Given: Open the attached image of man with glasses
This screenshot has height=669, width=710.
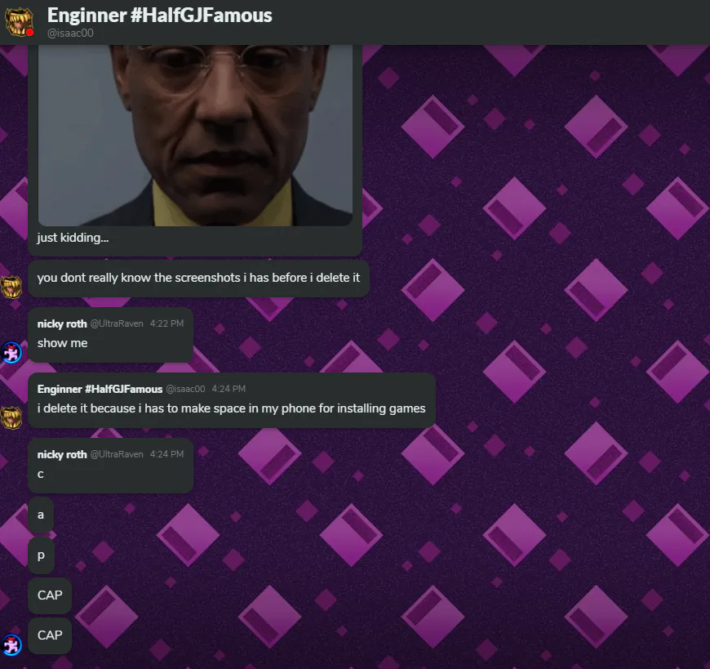Looking at the screenshot, I should click(x=195, y=135).
